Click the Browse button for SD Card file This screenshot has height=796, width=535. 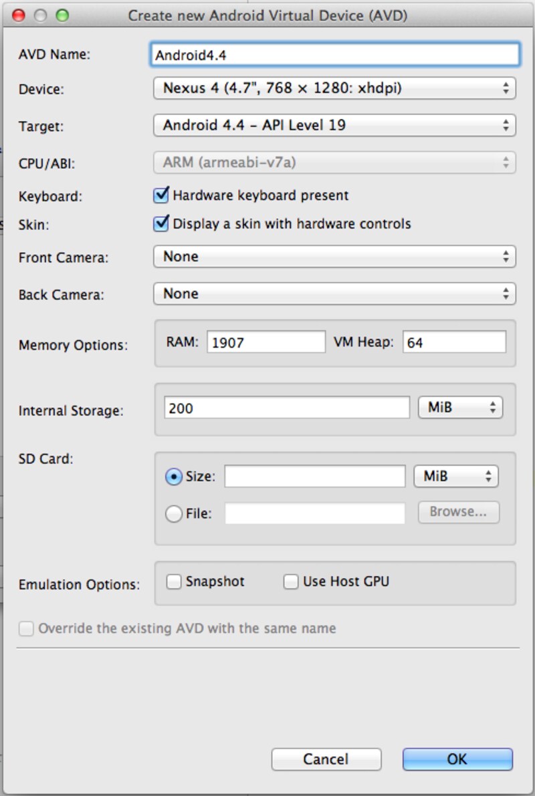458,512
